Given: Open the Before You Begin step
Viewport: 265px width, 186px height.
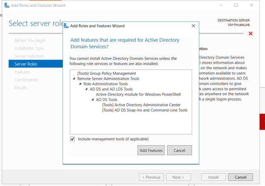Looking at the screenshot, I should coord(30,41).
